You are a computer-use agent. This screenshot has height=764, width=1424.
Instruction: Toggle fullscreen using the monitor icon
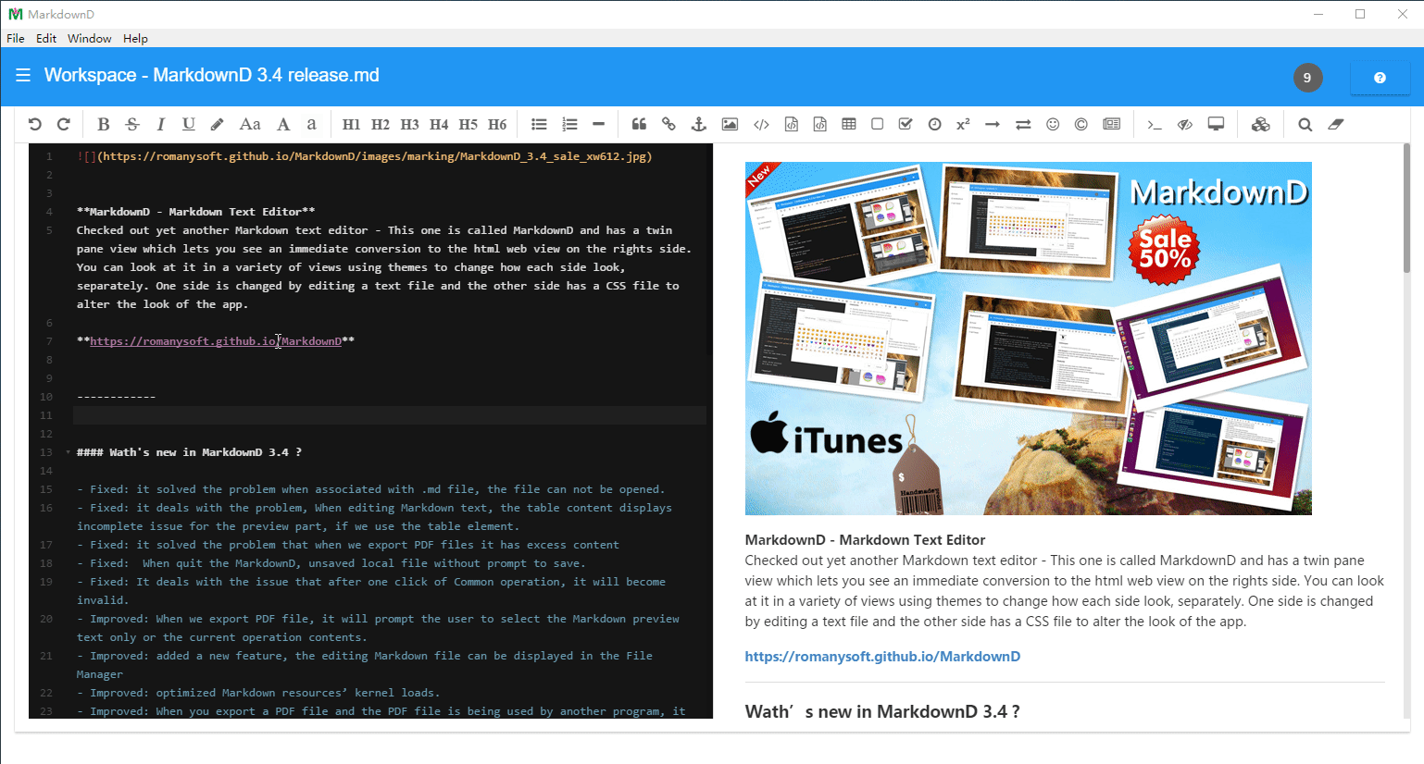click(1216, 124)
